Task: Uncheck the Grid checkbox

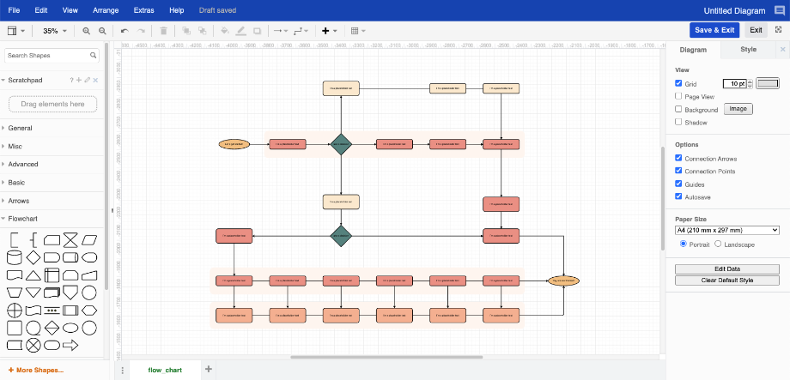Action: pos(679,83)
